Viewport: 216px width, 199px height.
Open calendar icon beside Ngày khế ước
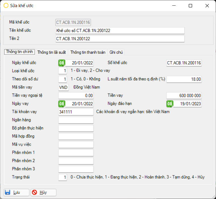62,63
